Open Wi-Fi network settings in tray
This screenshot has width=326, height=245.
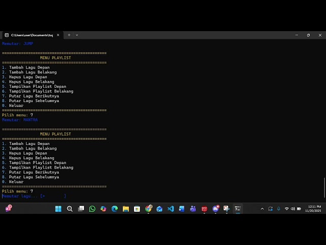click(x=286, y=209)
